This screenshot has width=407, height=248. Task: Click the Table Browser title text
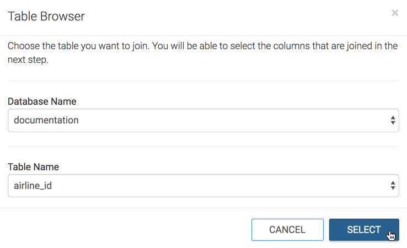click(46, 16)
